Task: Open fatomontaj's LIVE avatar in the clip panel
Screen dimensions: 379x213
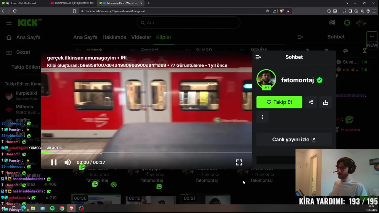Action: (x=266, y=80)
